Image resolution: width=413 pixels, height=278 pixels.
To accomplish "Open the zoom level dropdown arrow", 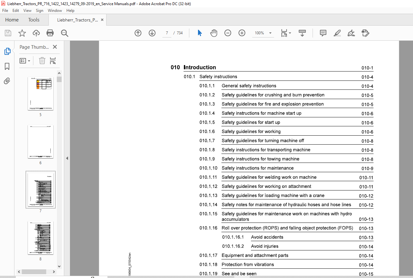I will [270, 33].
